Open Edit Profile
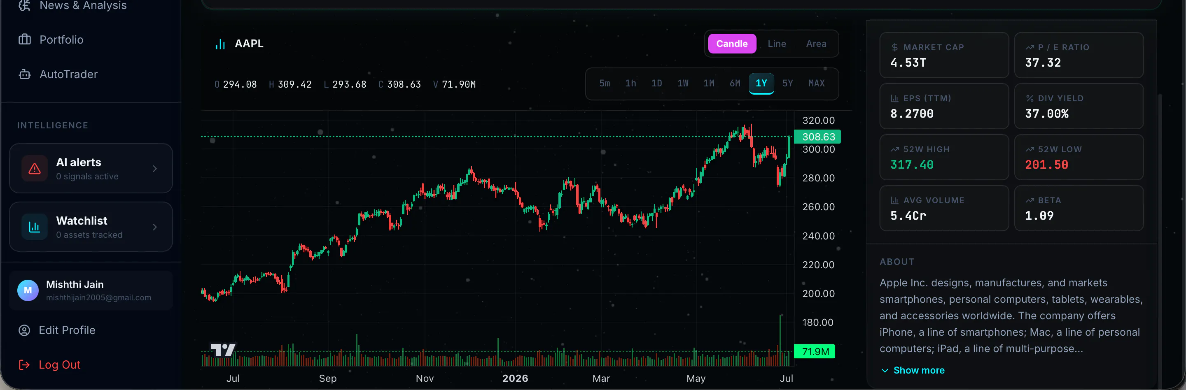 (67, 330)
